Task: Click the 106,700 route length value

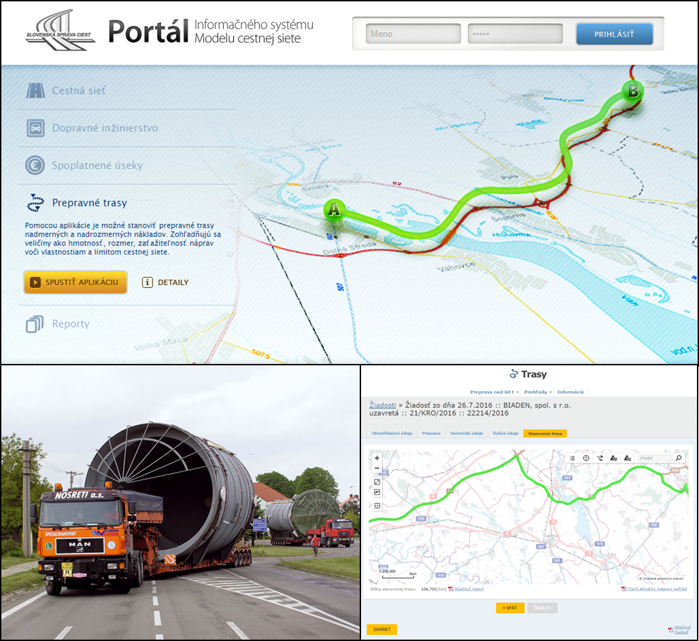Action: coord(428,589)
